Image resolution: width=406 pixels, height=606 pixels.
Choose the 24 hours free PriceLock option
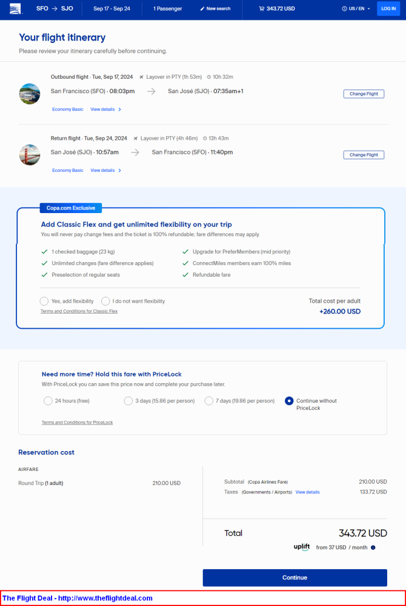click(x=48, y=401)
